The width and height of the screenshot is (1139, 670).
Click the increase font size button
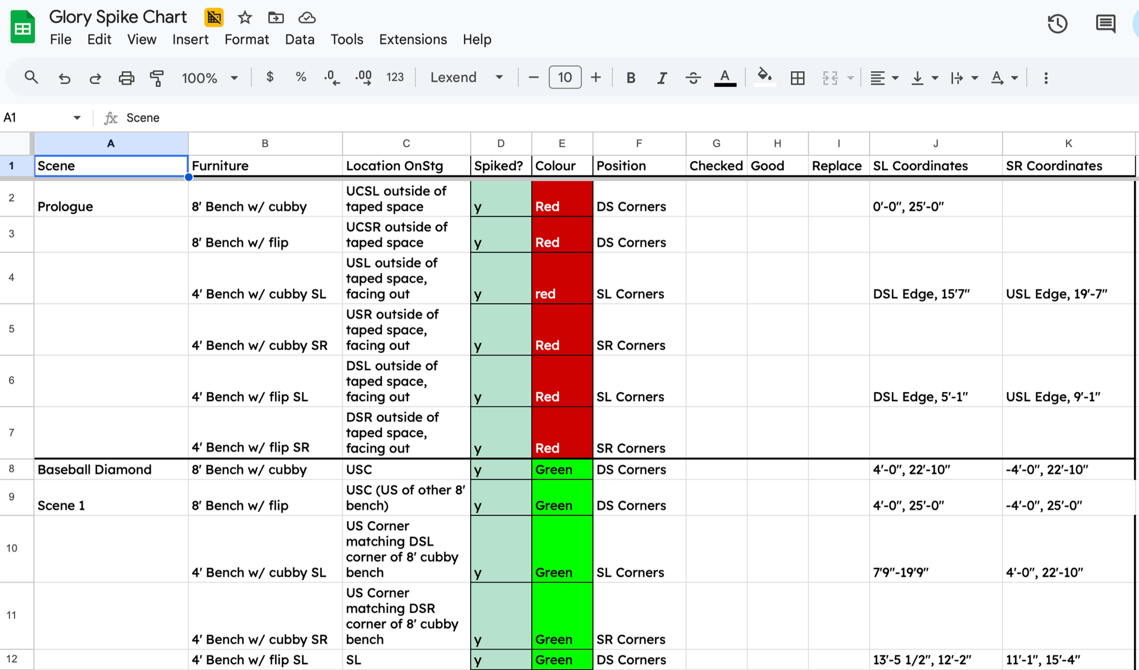(x=596, y=78)
